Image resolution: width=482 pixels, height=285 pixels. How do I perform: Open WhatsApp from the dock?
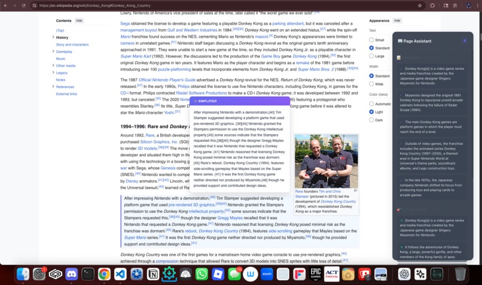pyautogui.click(x=202, y=274)
